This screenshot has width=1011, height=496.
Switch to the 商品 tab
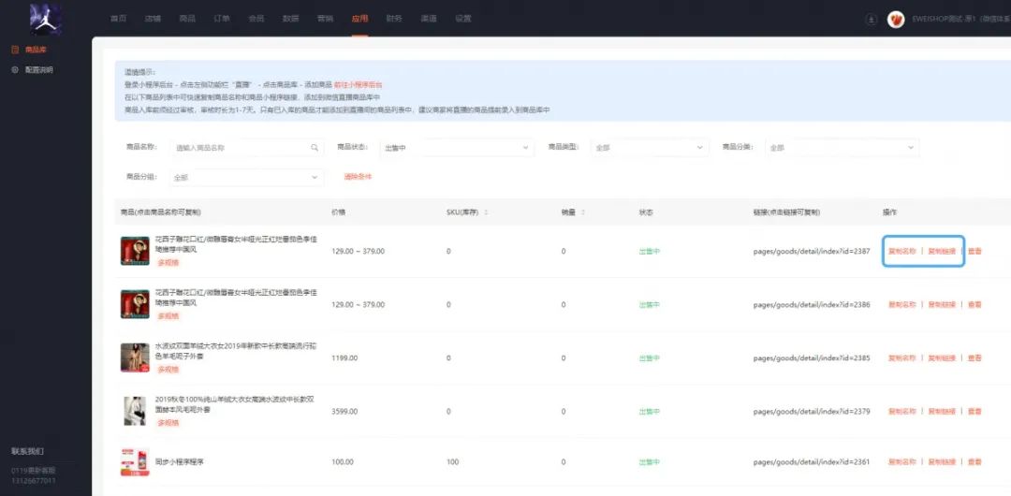point(187,19)
